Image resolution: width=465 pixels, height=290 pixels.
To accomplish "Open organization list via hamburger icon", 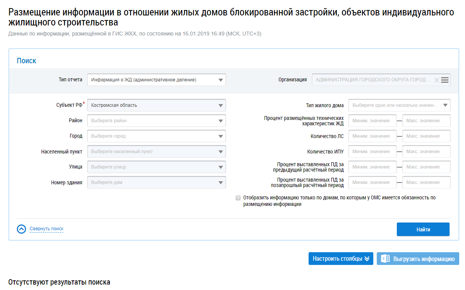I will (x=445, y=80).
